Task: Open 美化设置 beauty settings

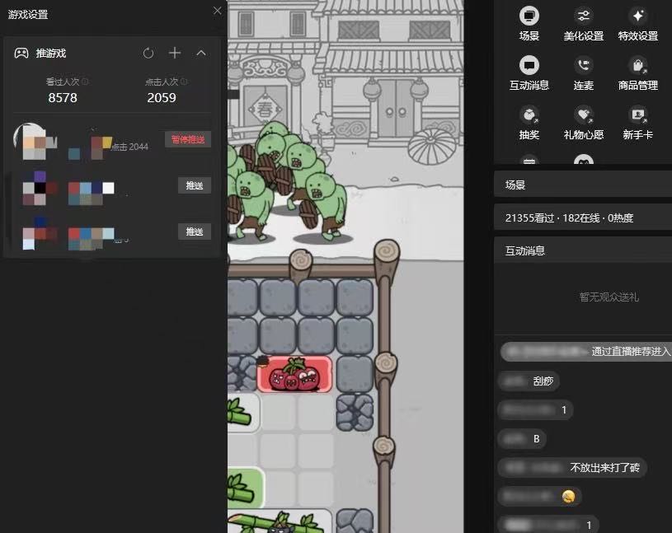Action: [x=583, y=16]
